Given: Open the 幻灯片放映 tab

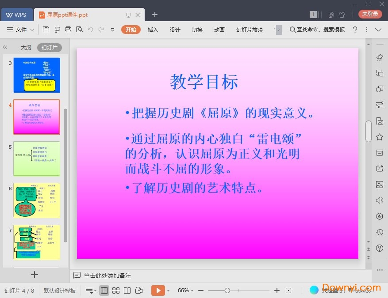Looking at the screenshot, I should pos(250,30).
